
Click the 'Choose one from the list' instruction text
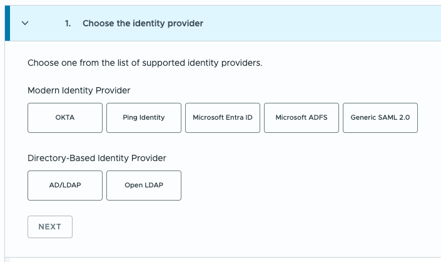[x=144, y=63]
